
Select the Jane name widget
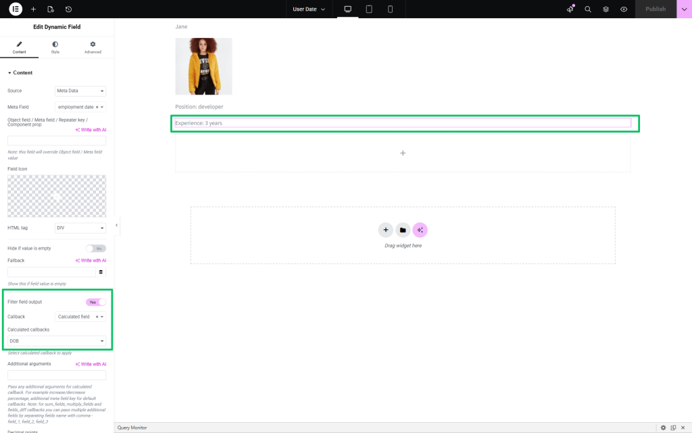click(181, 26)
